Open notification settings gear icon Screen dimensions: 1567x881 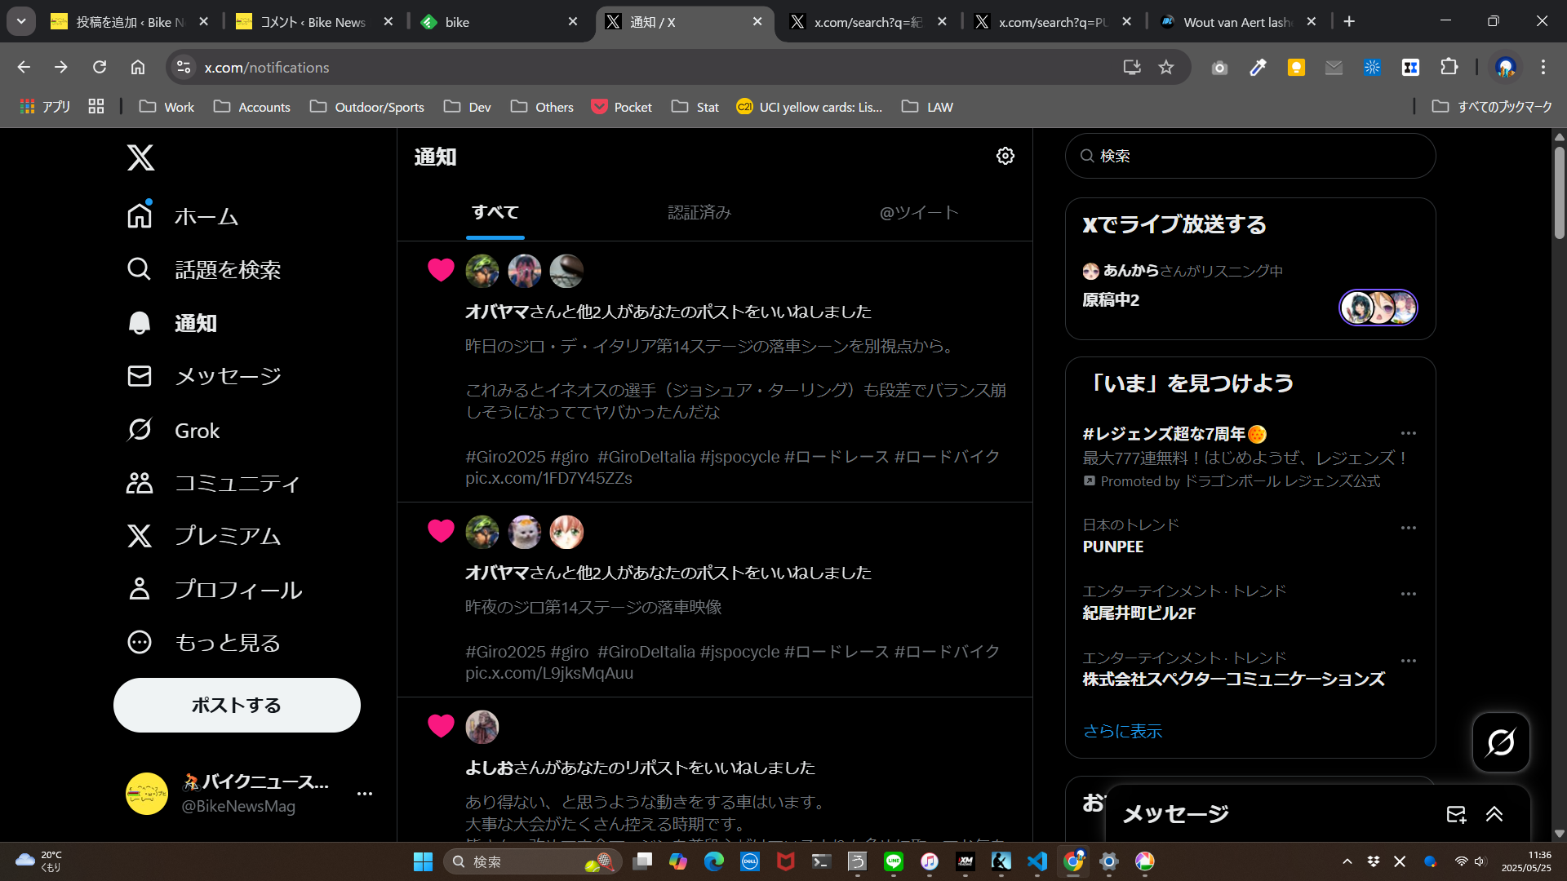[1005, 156]
